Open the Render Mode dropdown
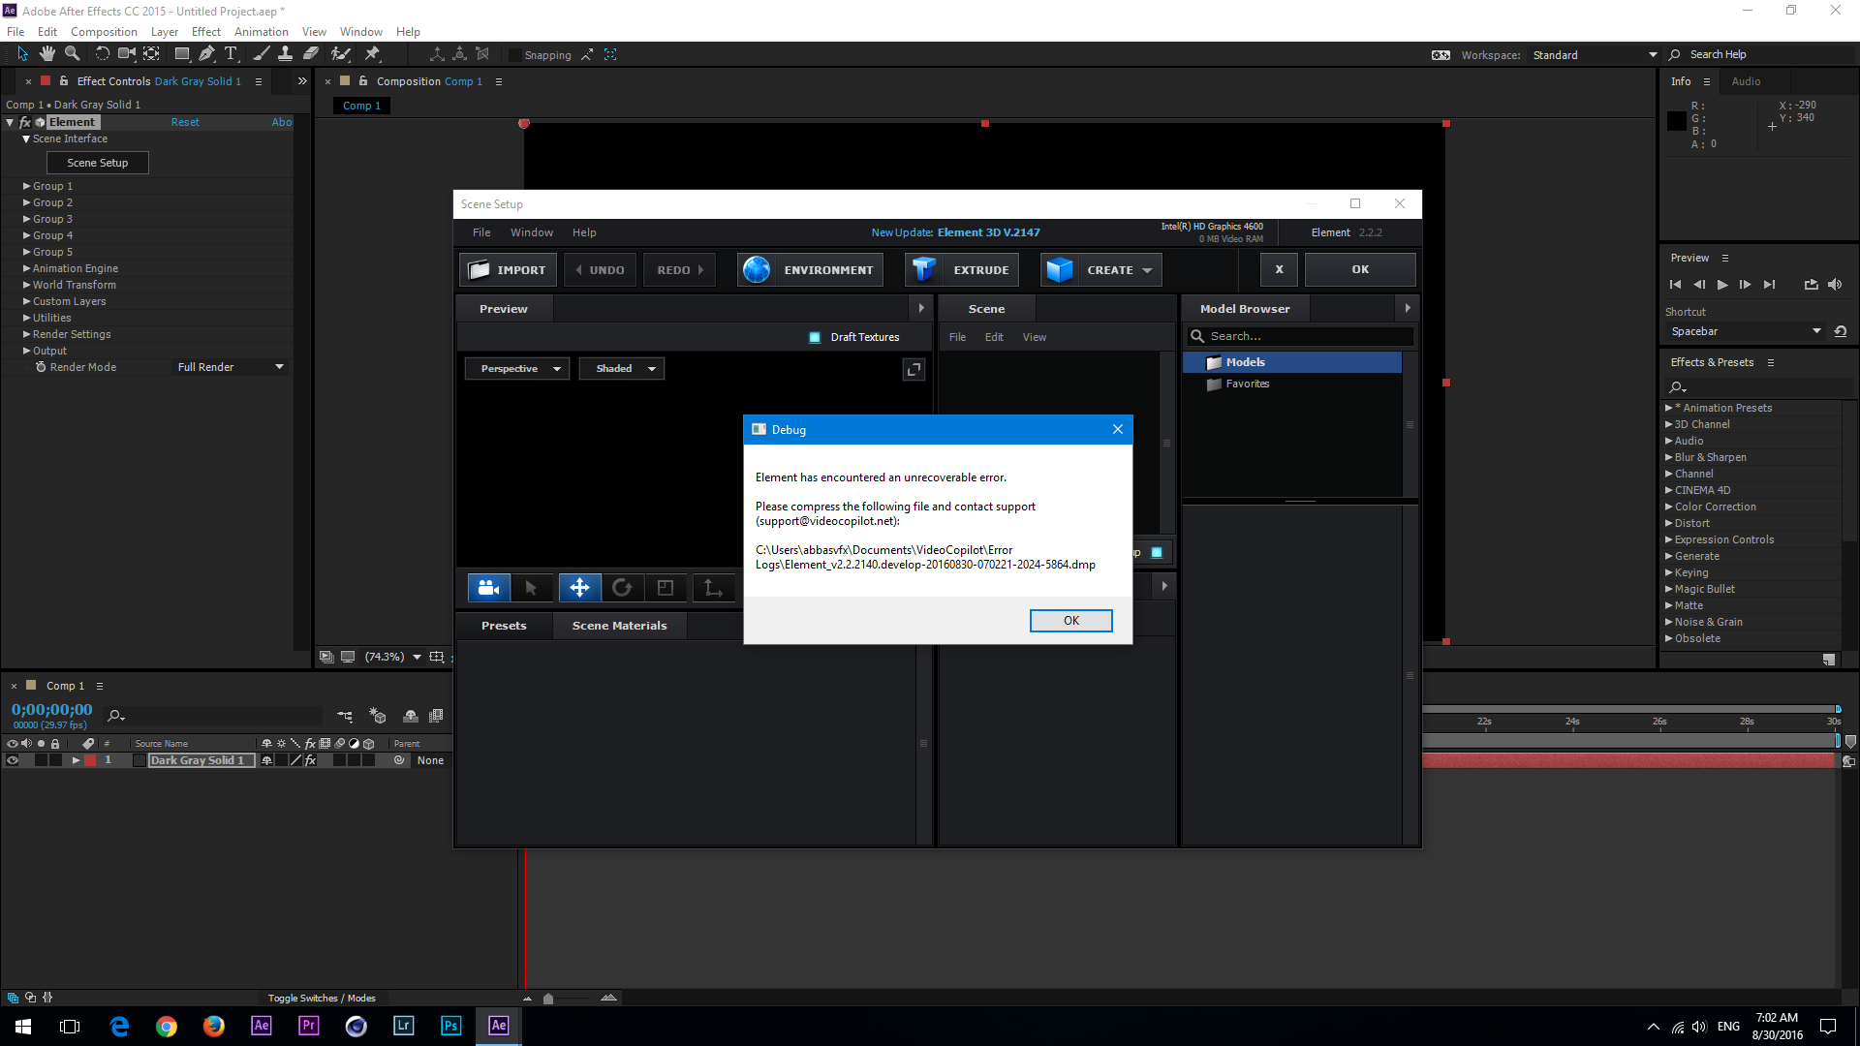Viewport: 1860px width, 1046px height. 231,367
